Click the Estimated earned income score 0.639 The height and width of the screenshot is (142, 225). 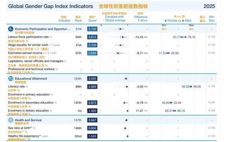click(92, 53)
